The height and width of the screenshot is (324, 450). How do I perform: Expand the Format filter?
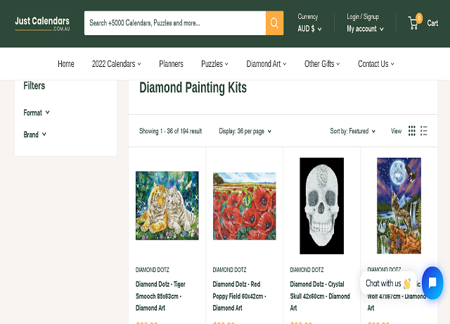click(37, 113)
